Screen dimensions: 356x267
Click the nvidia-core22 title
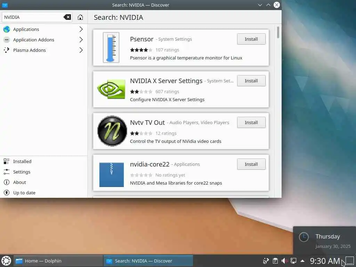pos(149,164)
